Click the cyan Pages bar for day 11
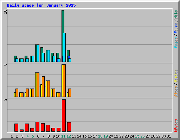This screenshot has width=180, height=140. point(64,47)
